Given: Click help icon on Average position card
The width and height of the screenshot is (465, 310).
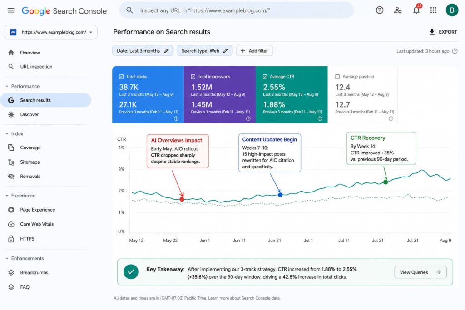Looking at the screenshot, I should pos(391,118).
